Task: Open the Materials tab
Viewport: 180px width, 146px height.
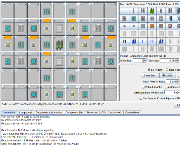Action: (92, 113)
